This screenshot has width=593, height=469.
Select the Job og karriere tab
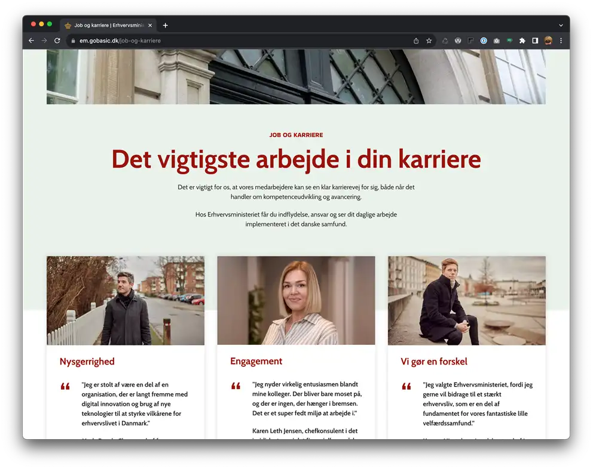[108, 25]
